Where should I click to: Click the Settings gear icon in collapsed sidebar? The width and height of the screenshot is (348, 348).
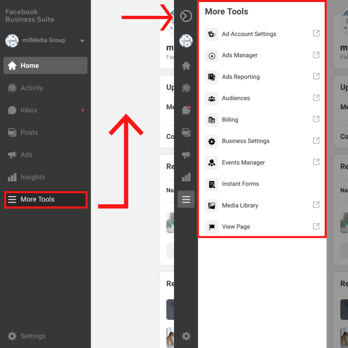(x=186, y=336)
